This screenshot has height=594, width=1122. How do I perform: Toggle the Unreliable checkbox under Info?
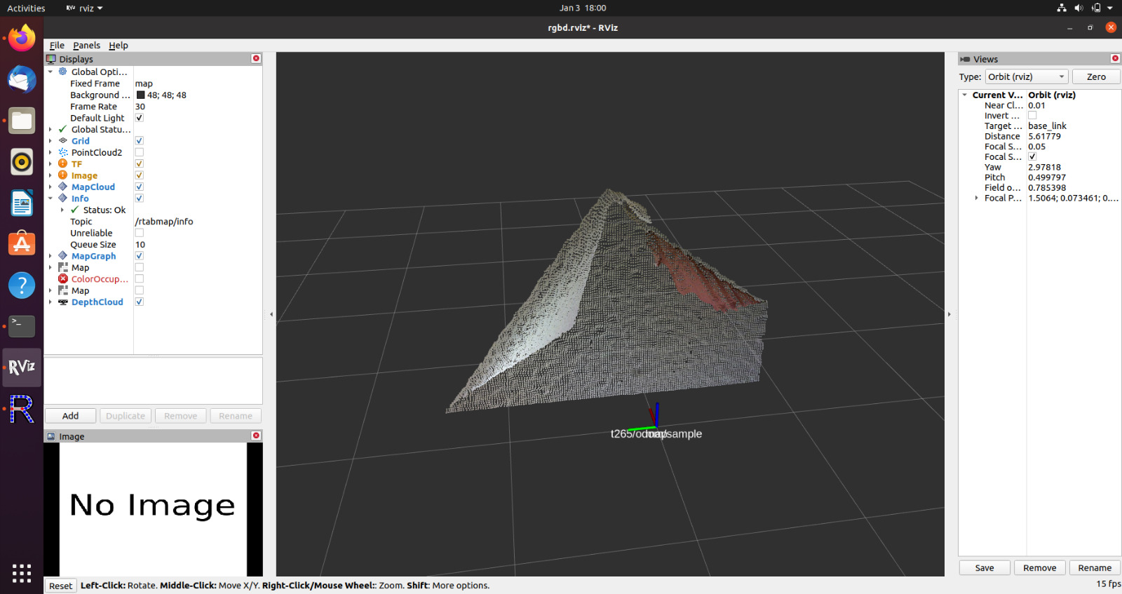pos(140,233)
